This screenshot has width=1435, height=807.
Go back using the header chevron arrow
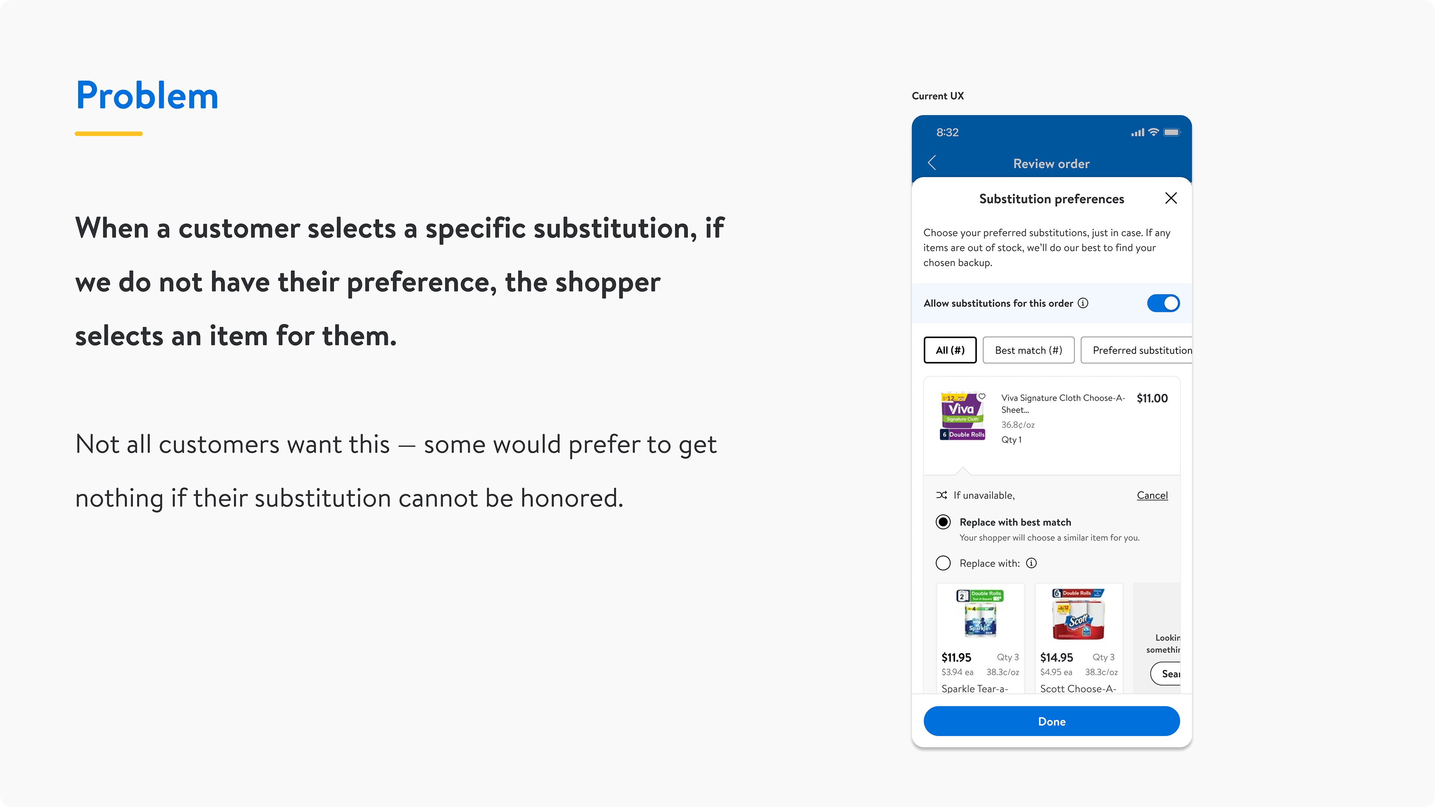click(932, 163)
